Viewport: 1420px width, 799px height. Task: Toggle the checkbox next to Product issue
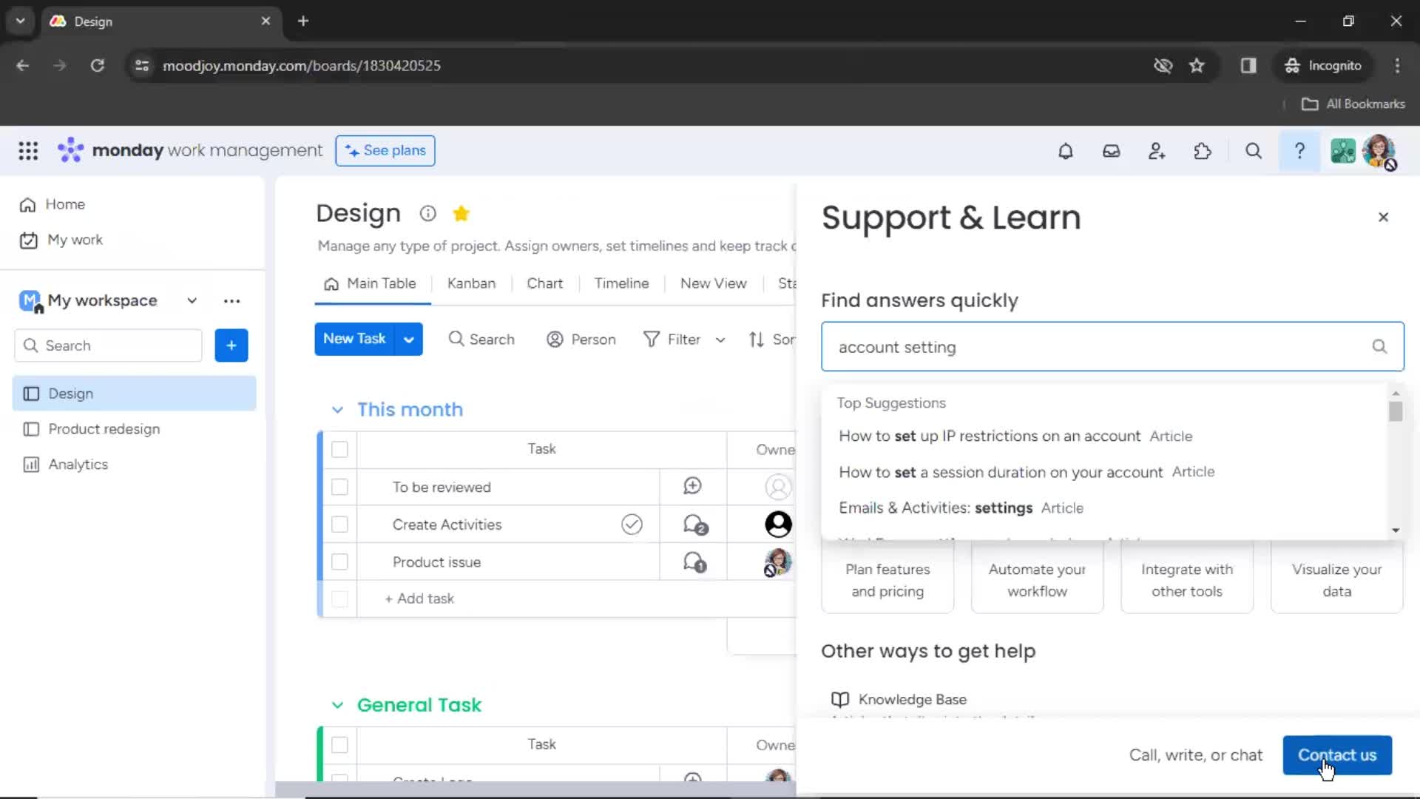tap(339, 561)
